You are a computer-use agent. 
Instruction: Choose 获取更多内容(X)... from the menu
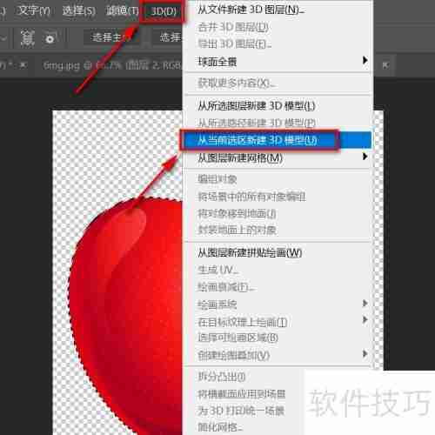pyautogui.click(x=278, y=84)
